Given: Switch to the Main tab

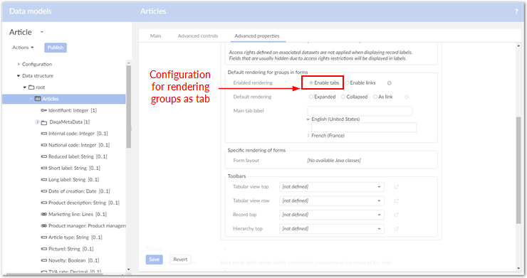Looking at the screenshot, I should click(155, 36).
